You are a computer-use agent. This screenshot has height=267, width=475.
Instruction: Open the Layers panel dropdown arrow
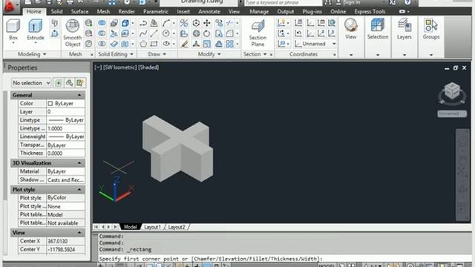404,55
